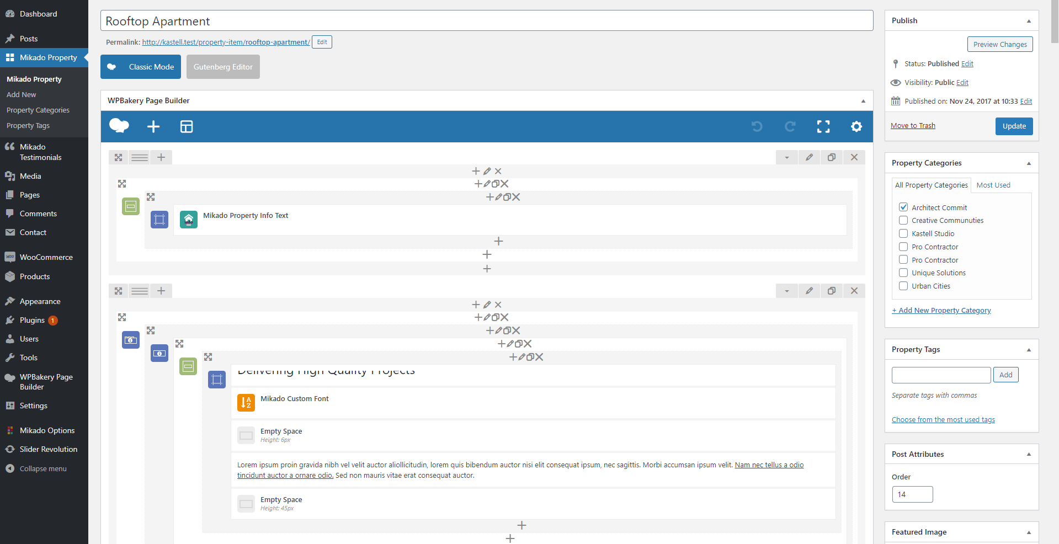Clone the second row
This screenshot has width=1059, height=544.
coord(832,291)
